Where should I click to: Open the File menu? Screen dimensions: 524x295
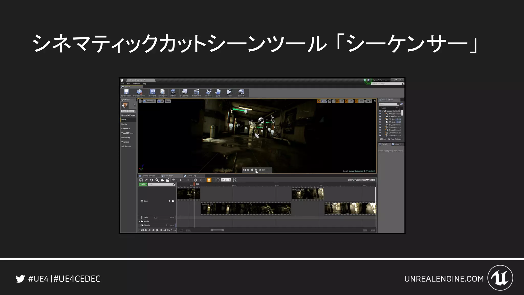(x=123, y=84)
